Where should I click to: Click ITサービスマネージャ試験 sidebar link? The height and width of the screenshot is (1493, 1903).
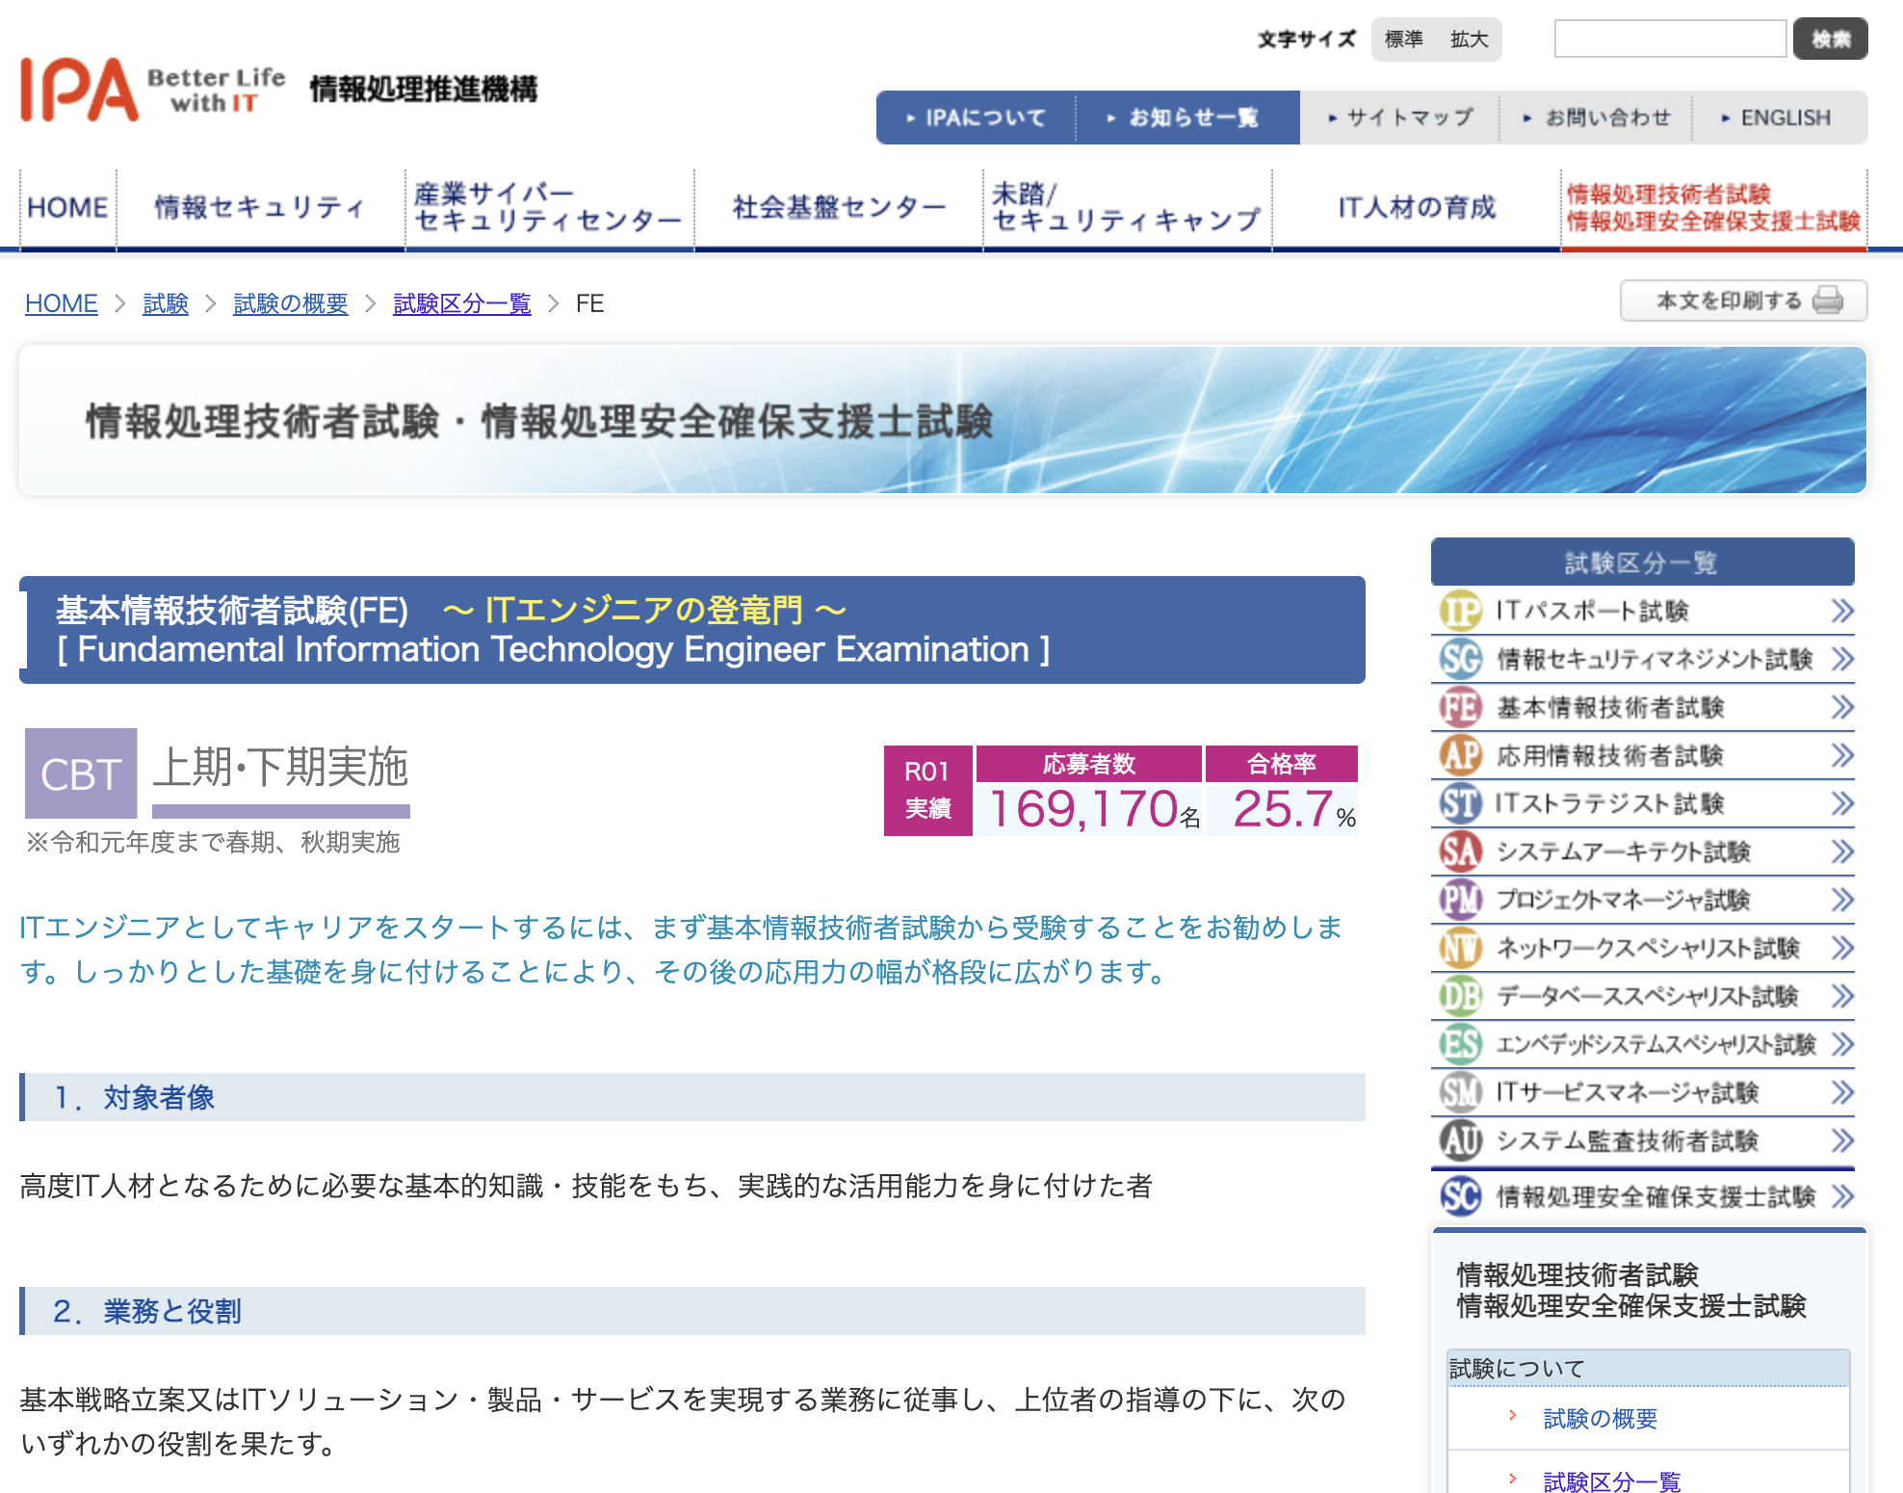(1643, 1092)
